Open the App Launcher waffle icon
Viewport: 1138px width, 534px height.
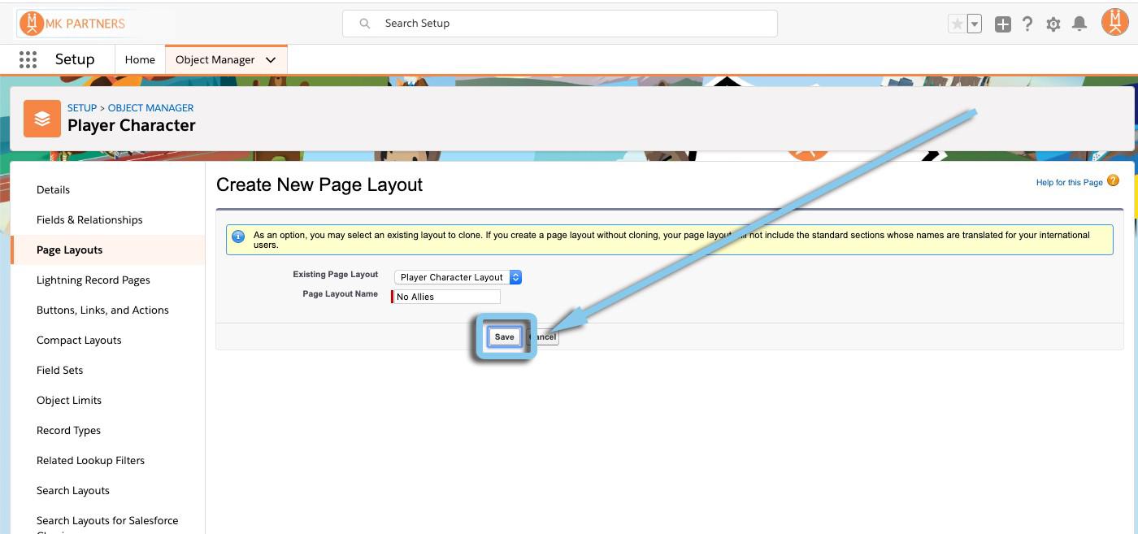(x=28, y=59)
